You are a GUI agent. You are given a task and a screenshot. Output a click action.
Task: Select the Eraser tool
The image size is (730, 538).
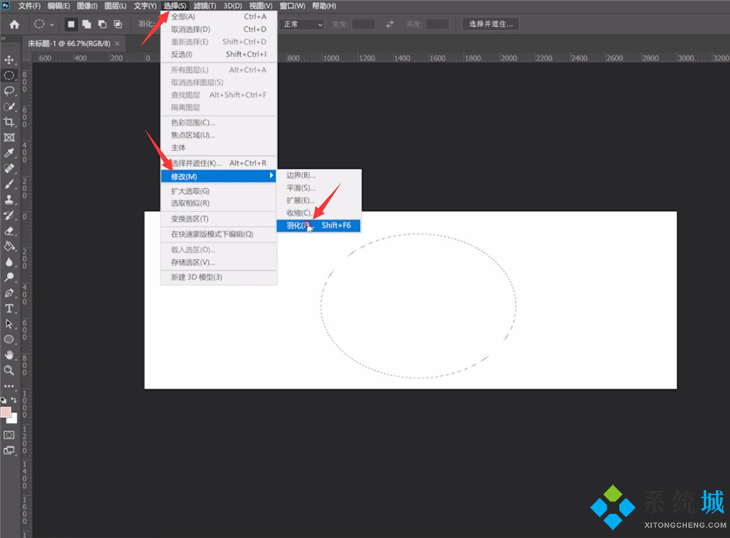coord(9,231)
